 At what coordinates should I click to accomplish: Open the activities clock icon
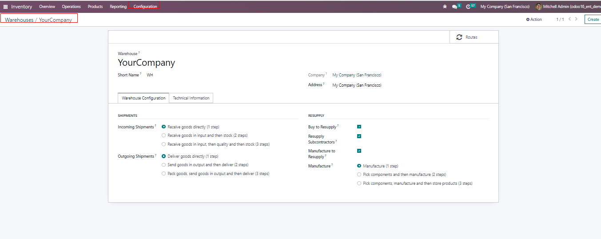tap(468, 7)
